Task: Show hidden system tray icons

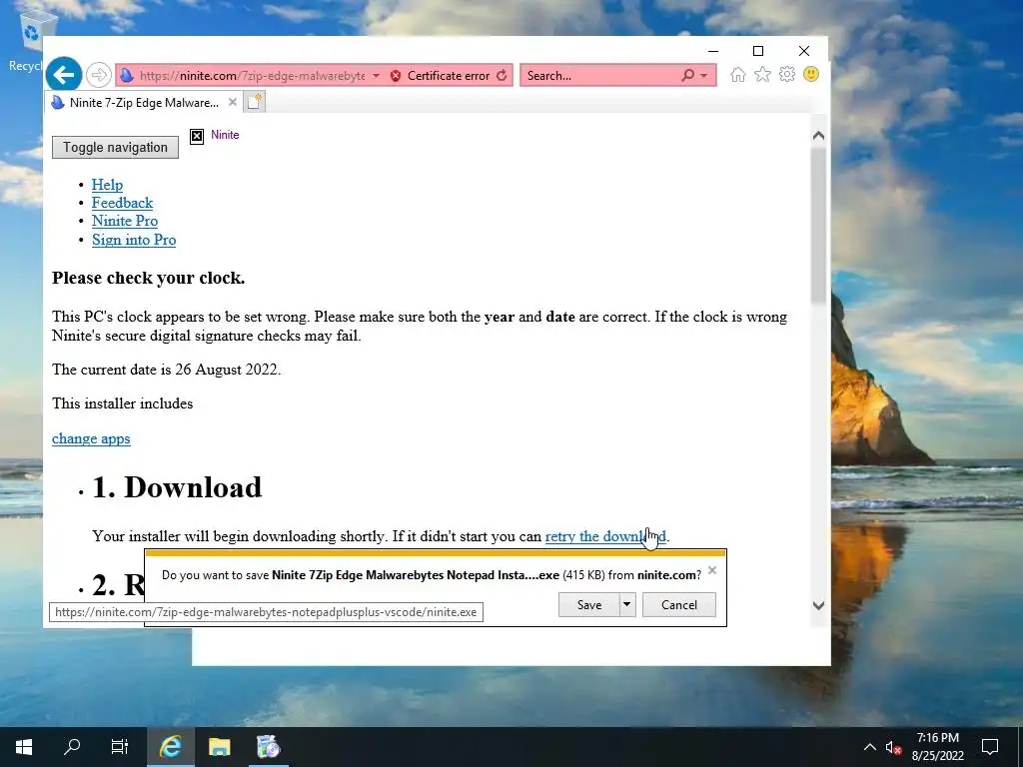Action: point(870,747)
